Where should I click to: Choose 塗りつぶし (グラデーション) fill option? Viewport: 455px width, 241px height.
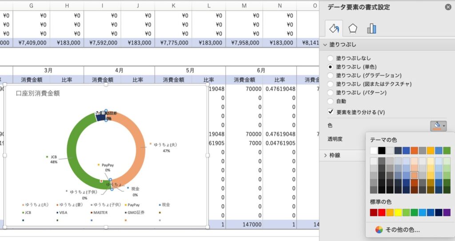coord(330,75)
